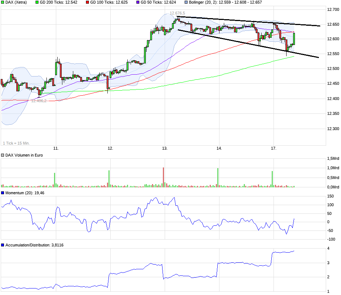The image size is (341, 295).
Task: Click the light blue Bollinger legend swatch
Action: 186,3
